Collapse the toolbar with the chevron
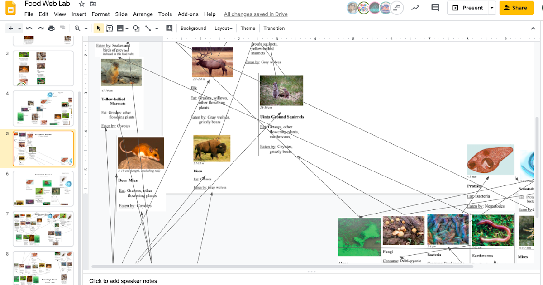543x285 pixels. (533, 28)
